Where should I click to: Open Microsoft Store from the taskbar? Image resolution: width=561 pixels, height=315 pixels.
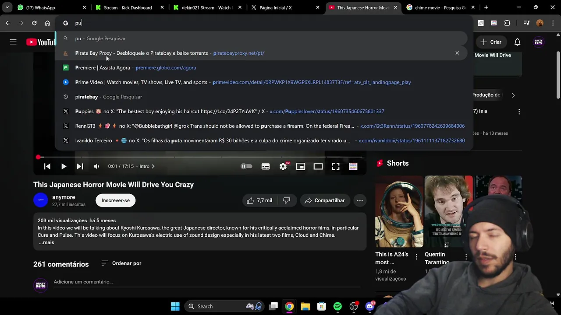click(x=322, y=306)
